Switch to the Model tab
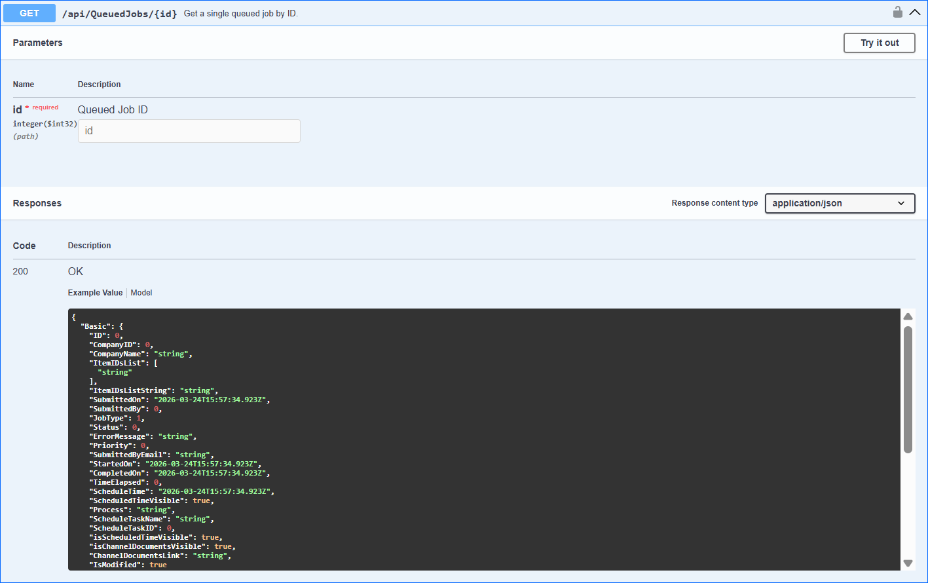The width and height of the screenshot is (928, 583). (141, 293)
